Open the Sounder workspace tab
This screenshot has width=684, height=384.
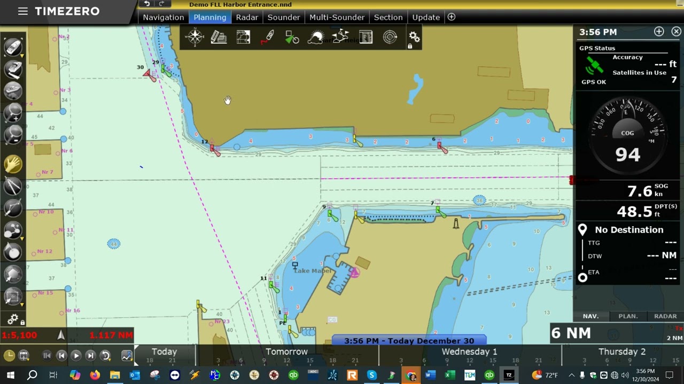(284, 17)
